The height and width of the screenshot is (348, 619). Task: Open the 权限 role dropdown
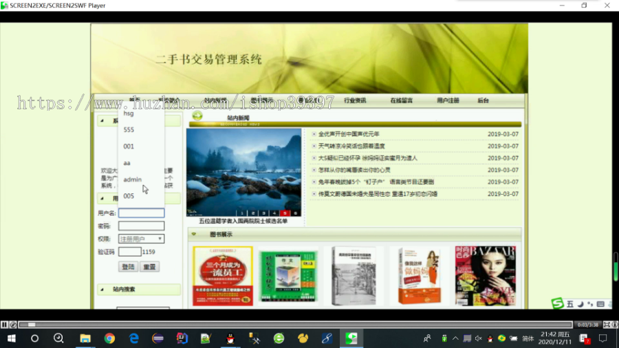[141, 239]
